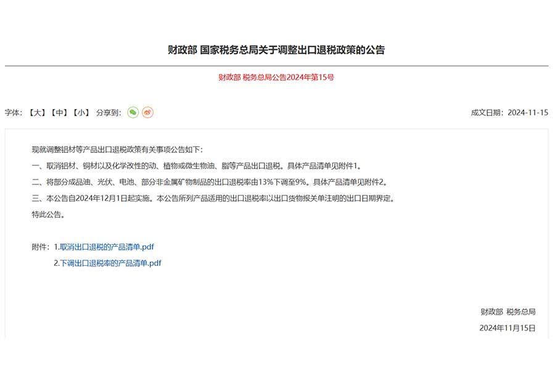The width and height of the screenshot is (555, 370).
Task: Click paragraph three 本公告自2024年12月1日起实施
Action: [213, 199]
